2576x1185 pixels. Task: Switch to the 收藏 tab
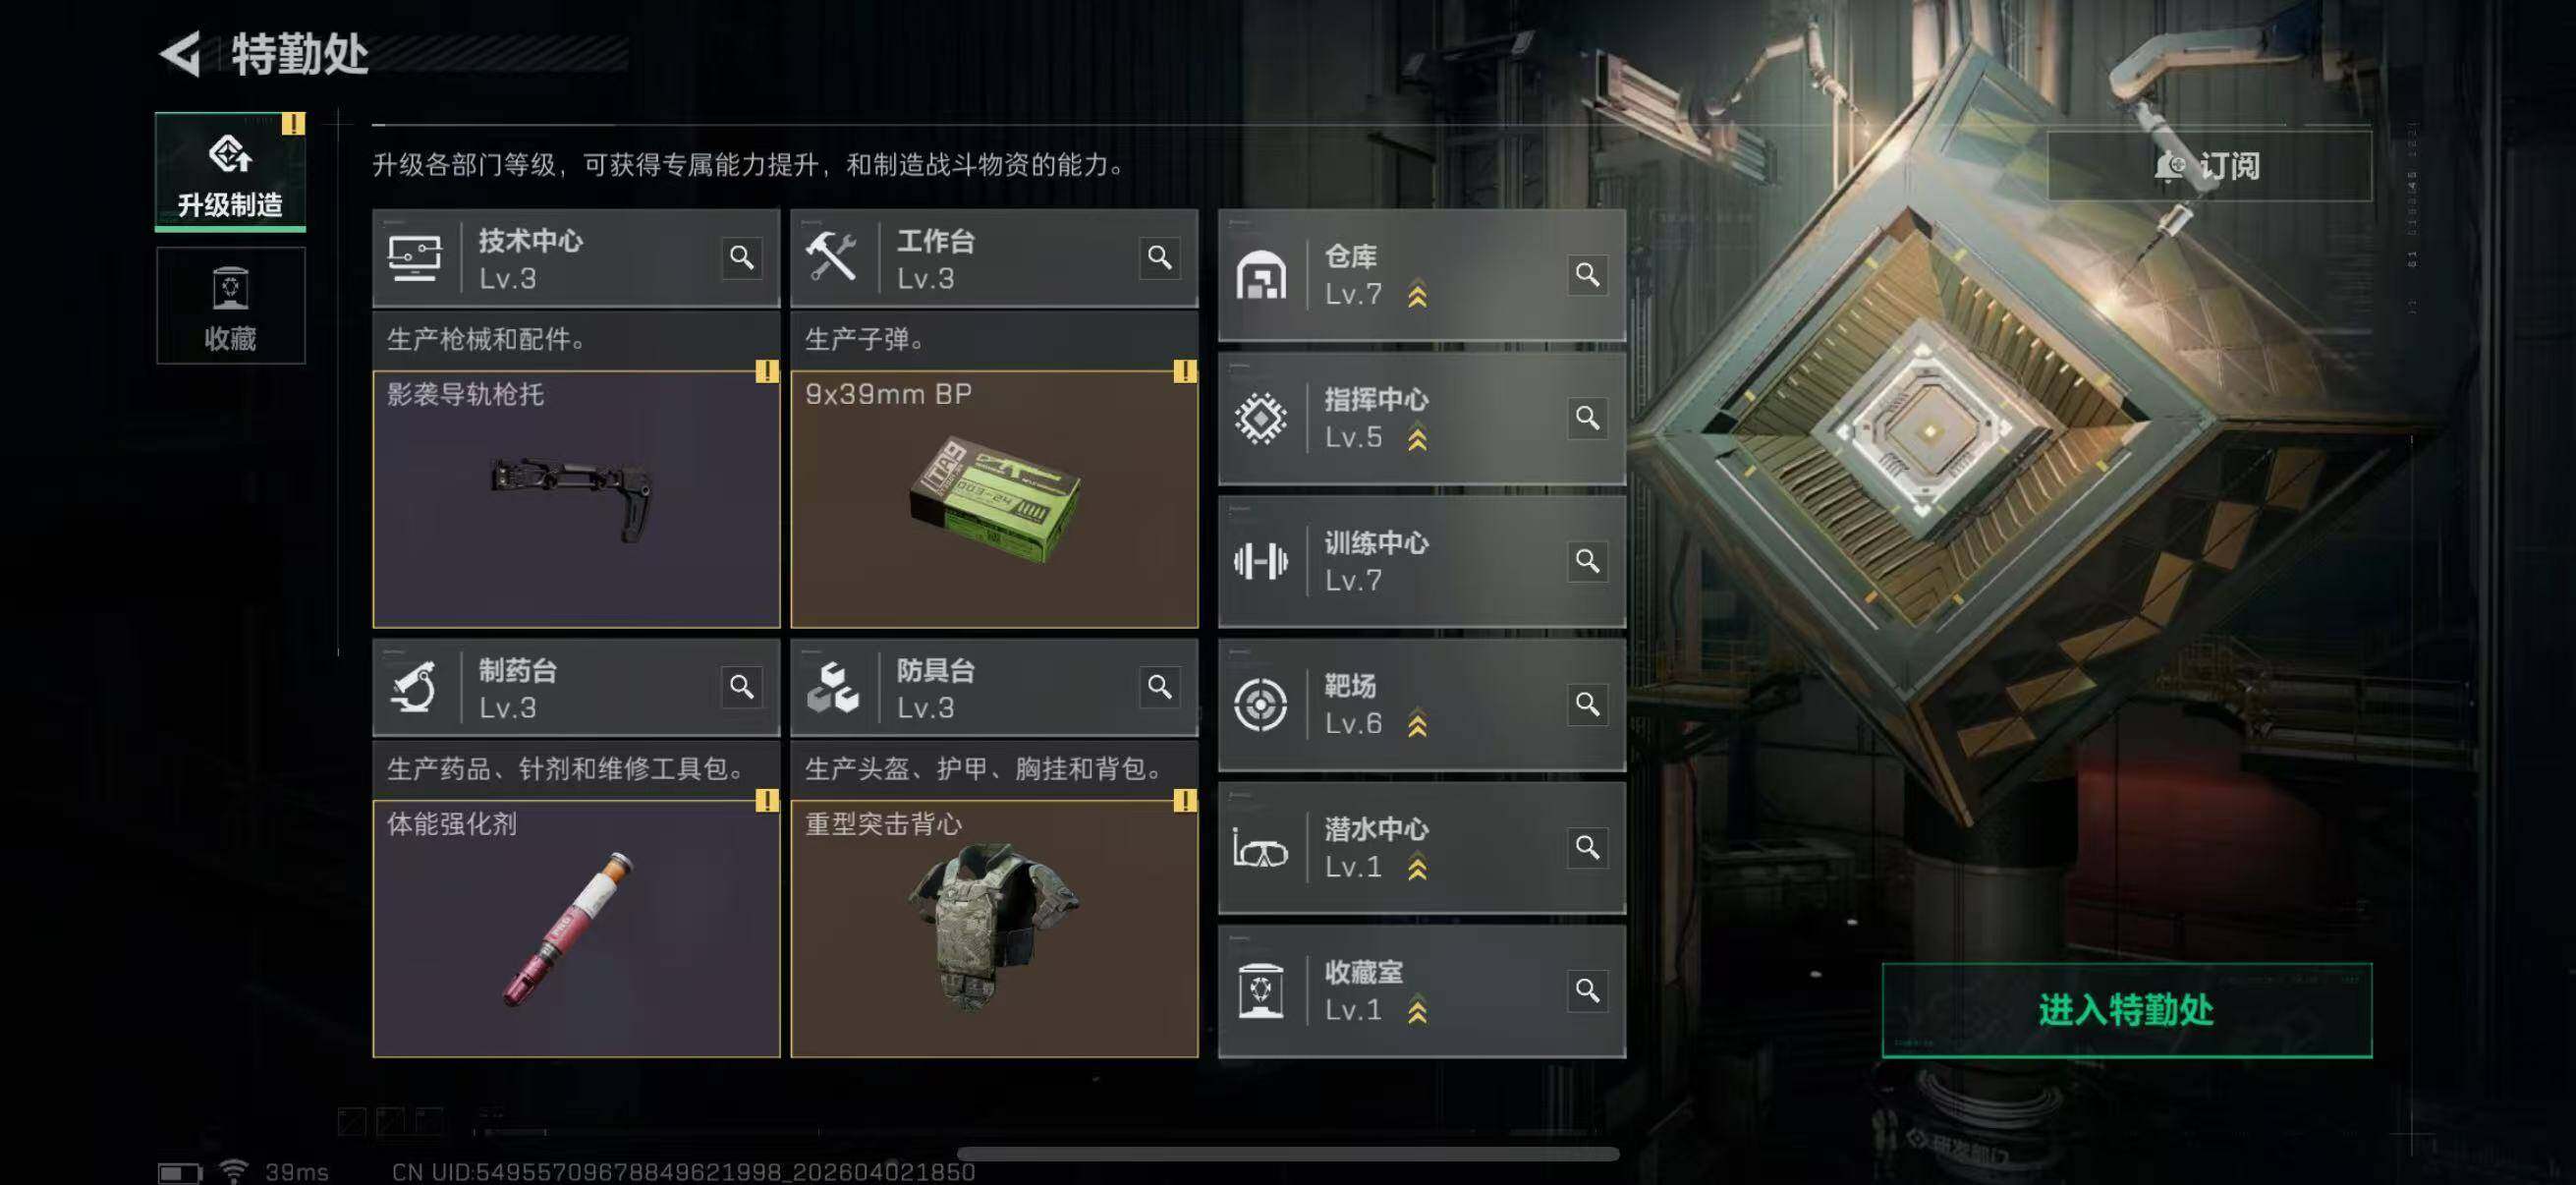(230, 306)
